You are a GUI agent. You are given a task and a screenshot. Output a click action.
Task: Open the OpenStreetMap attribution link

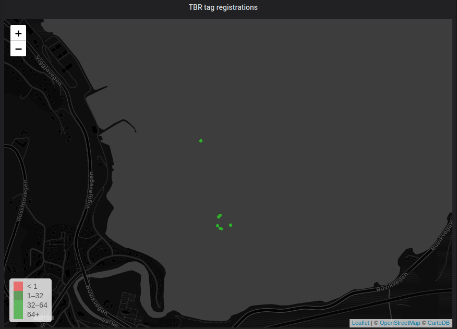(x=400, y=323)
